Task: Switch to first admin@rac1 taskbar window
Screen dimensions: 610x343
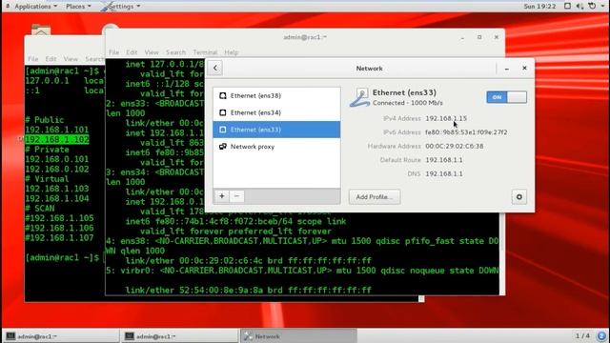Action: click(61, 336)
